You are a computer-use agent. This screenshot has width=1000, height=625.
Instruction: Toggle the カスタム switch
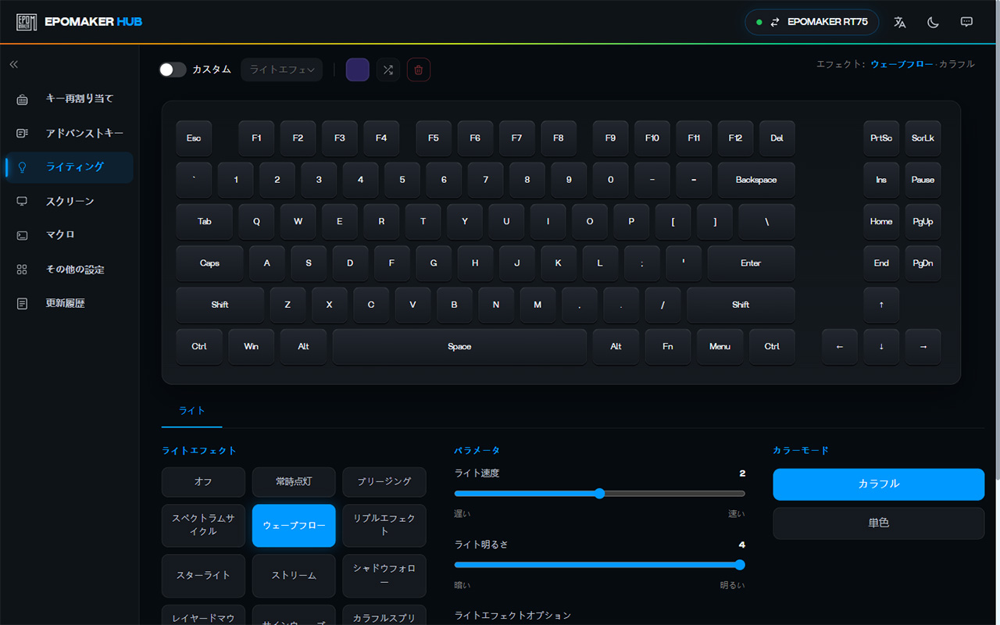pyautogui.click(x=173, y=70)
